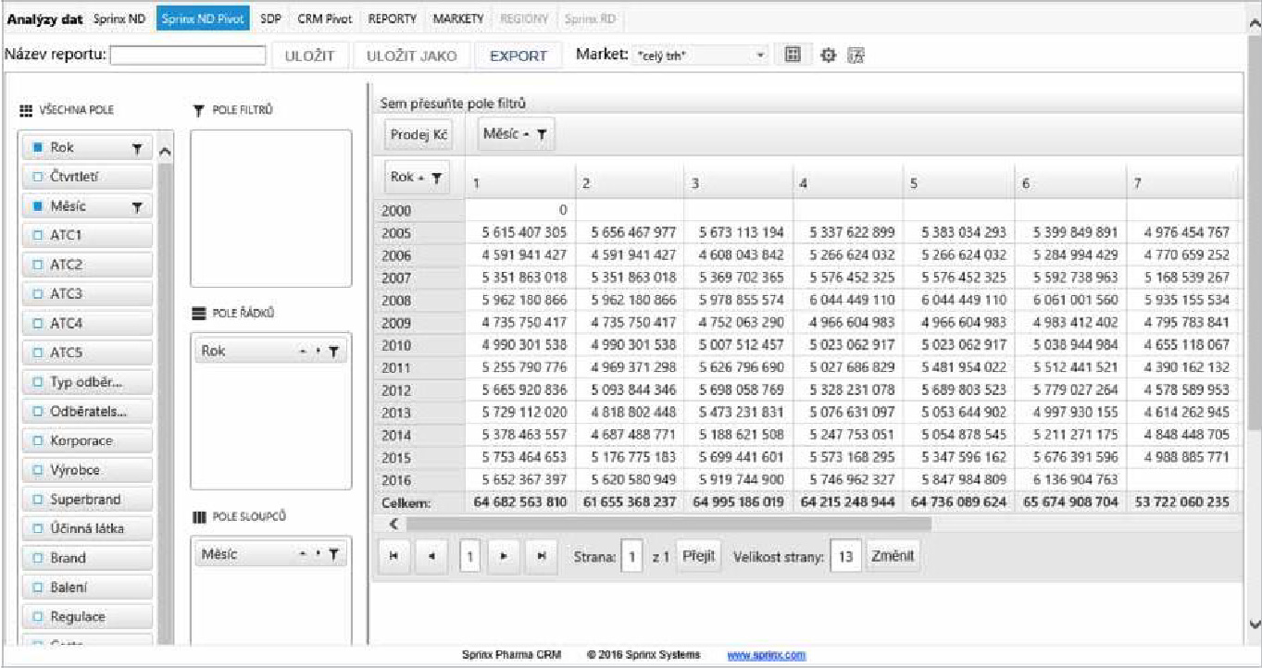Click filter icon on Rok in row fields box
1262x668 pixels.
click(333, 353)
